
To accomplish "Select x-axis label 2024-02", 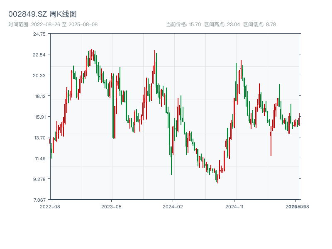I will coord(173,207).
